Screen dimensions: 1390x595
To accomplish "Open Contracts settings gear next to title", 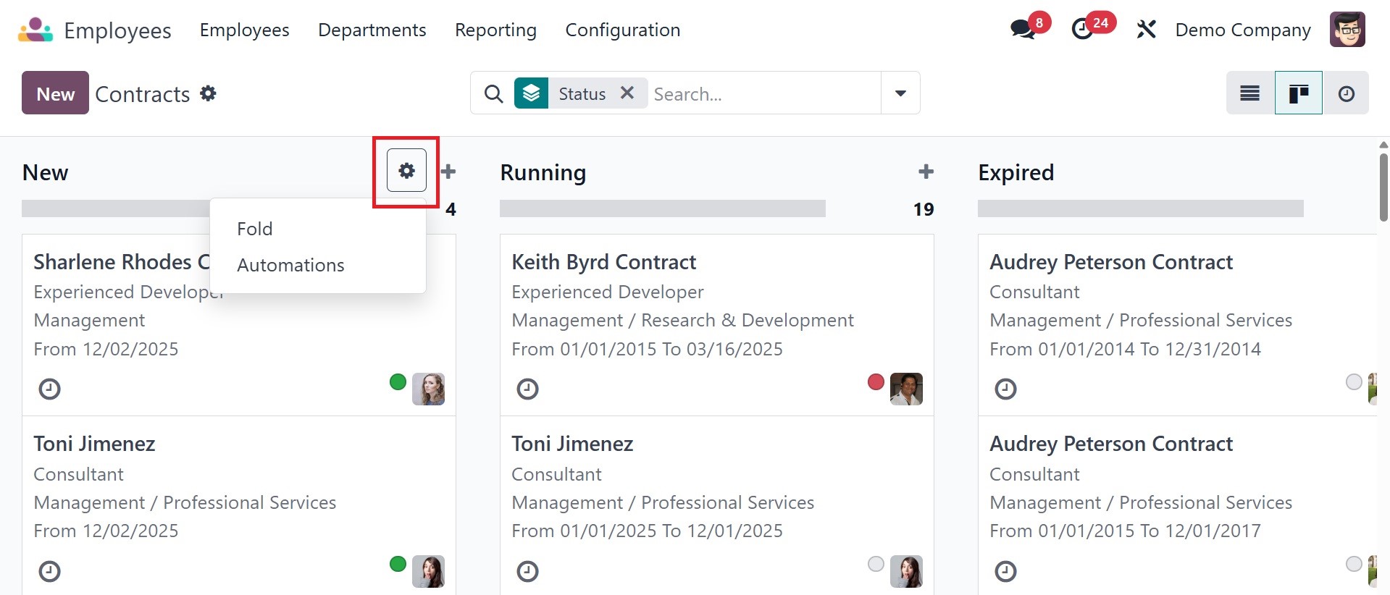I will point(209,93).
